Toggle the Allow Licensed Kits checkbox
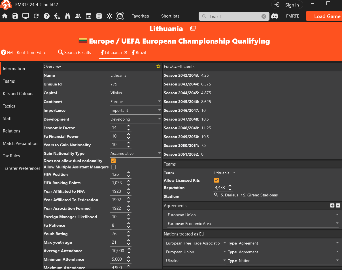This screenshot has width=342, height=270. click(216, 180)
